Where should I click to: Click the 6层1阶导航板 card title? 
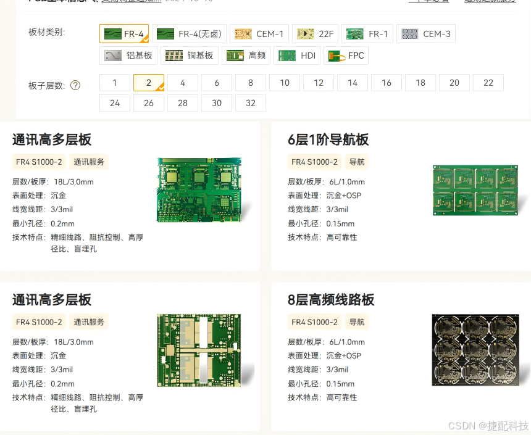328,139
